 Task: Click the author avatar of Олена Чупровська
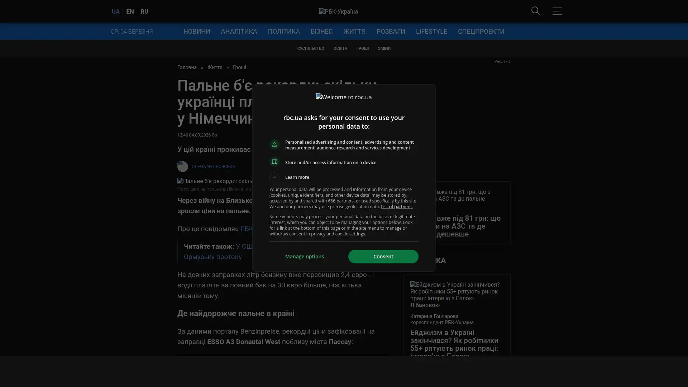coord(182,166)
